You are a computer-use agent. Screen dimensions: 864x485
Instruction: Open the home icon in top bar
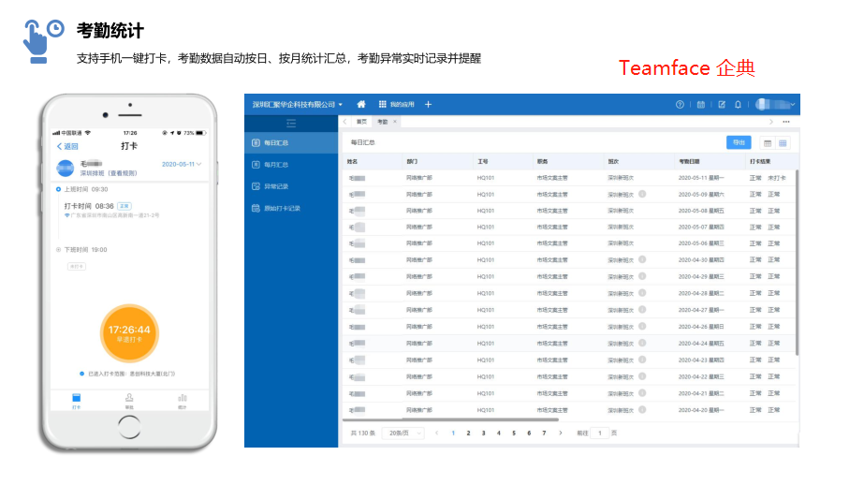tap(361, 104)
